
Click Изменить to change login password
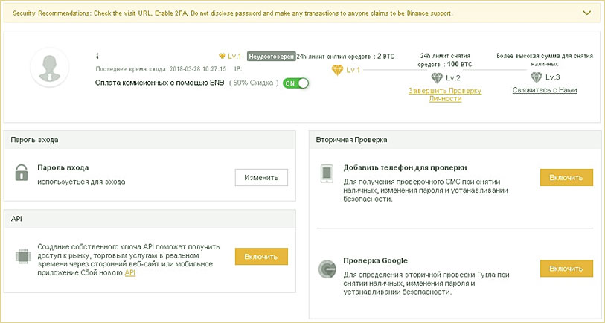pos(261,178)
